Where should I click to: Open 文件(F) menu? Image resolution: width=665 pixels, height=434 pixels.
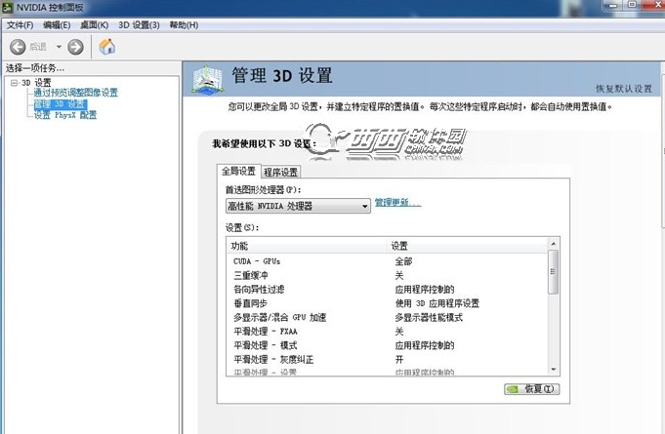click(x=20, y=25)
